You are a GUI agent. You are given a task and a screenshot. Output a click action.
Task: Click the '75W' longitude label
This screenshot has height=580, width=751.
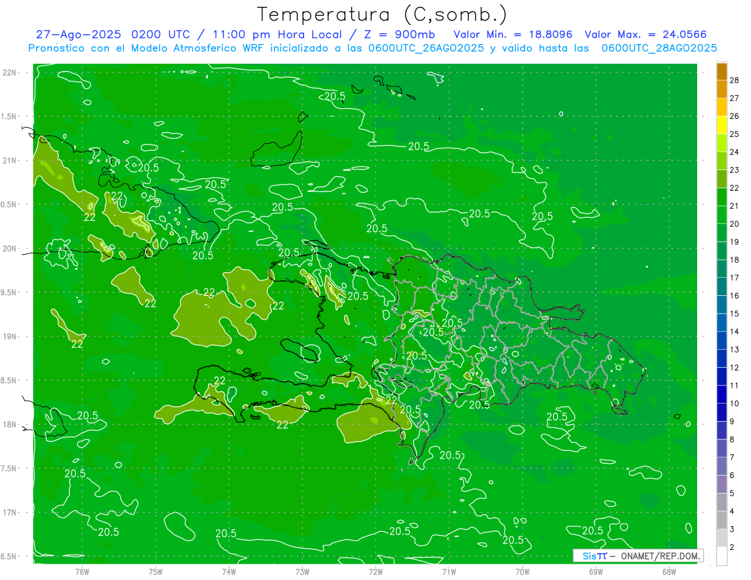click(156, 572)
